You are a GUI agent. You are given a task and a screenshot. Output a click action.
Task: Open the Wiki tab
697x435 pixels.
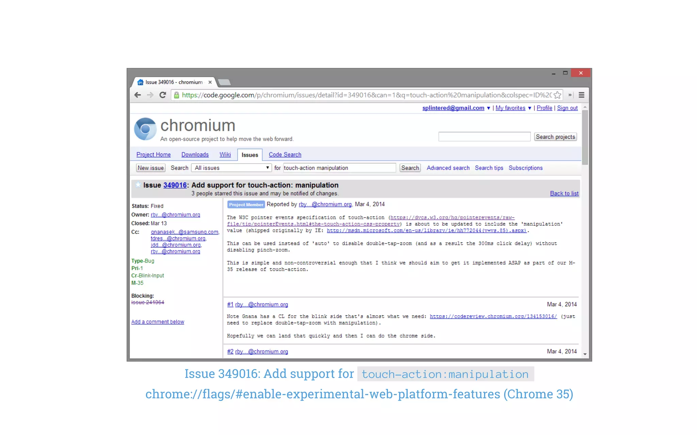point(225,155)
